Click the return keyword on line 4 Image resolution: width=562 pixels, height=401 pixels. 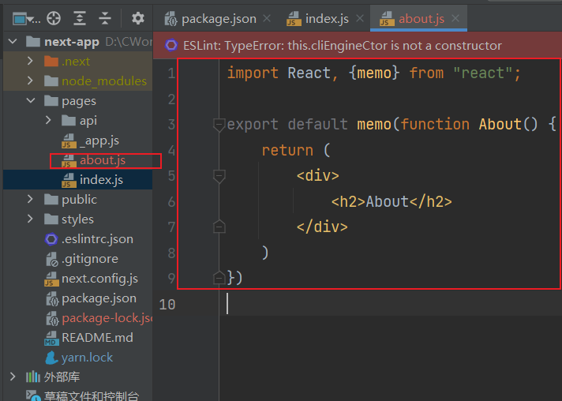(287, 151)
